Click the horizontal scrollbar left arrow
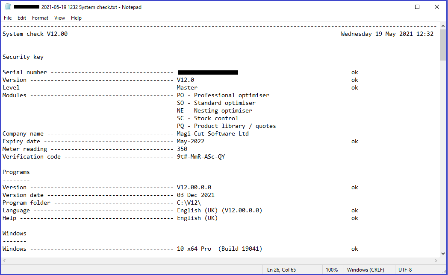Viewport: 448px width, 275px height. pyautogui.click(x=4, y=261)
